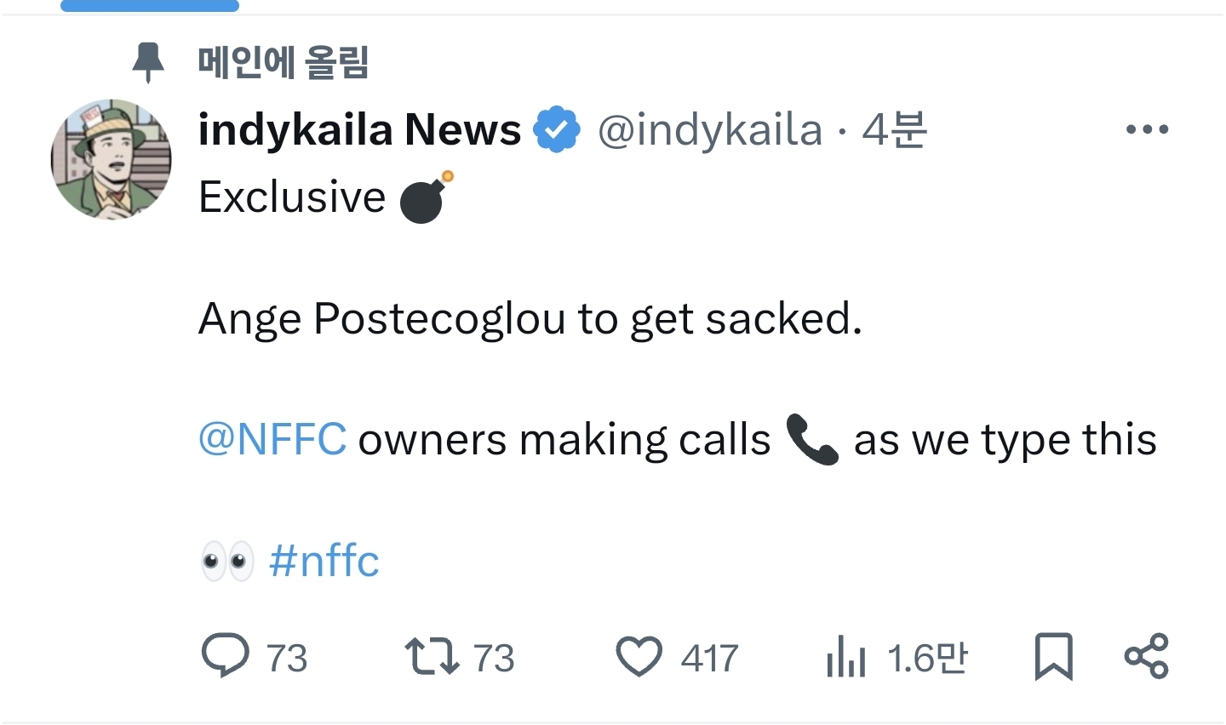Open tweet analytics via the views bar-chart icon

(845, 658)
